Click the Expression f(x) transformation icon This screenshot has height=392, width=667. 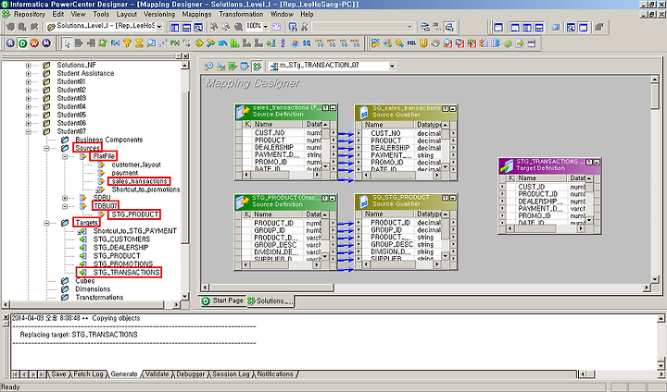click(115, 43)
